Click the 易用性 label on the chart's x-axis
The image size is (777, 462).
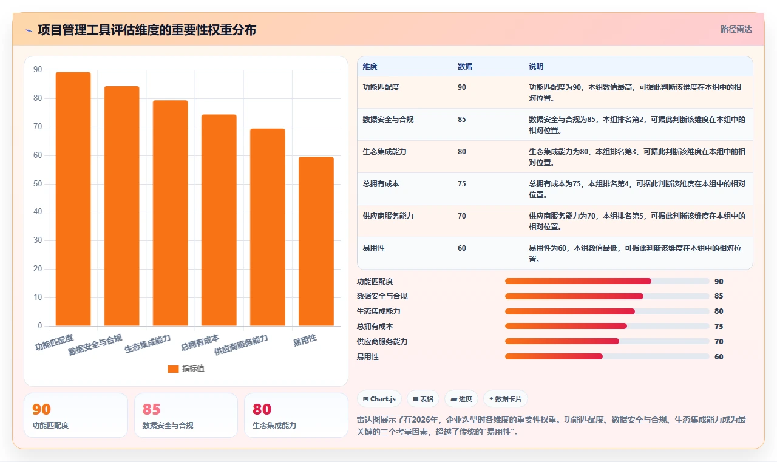point(305,341)
